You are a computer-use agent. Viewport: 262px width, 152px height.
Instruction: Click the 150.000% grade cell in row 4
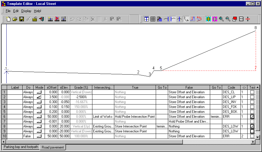point(81,107)
